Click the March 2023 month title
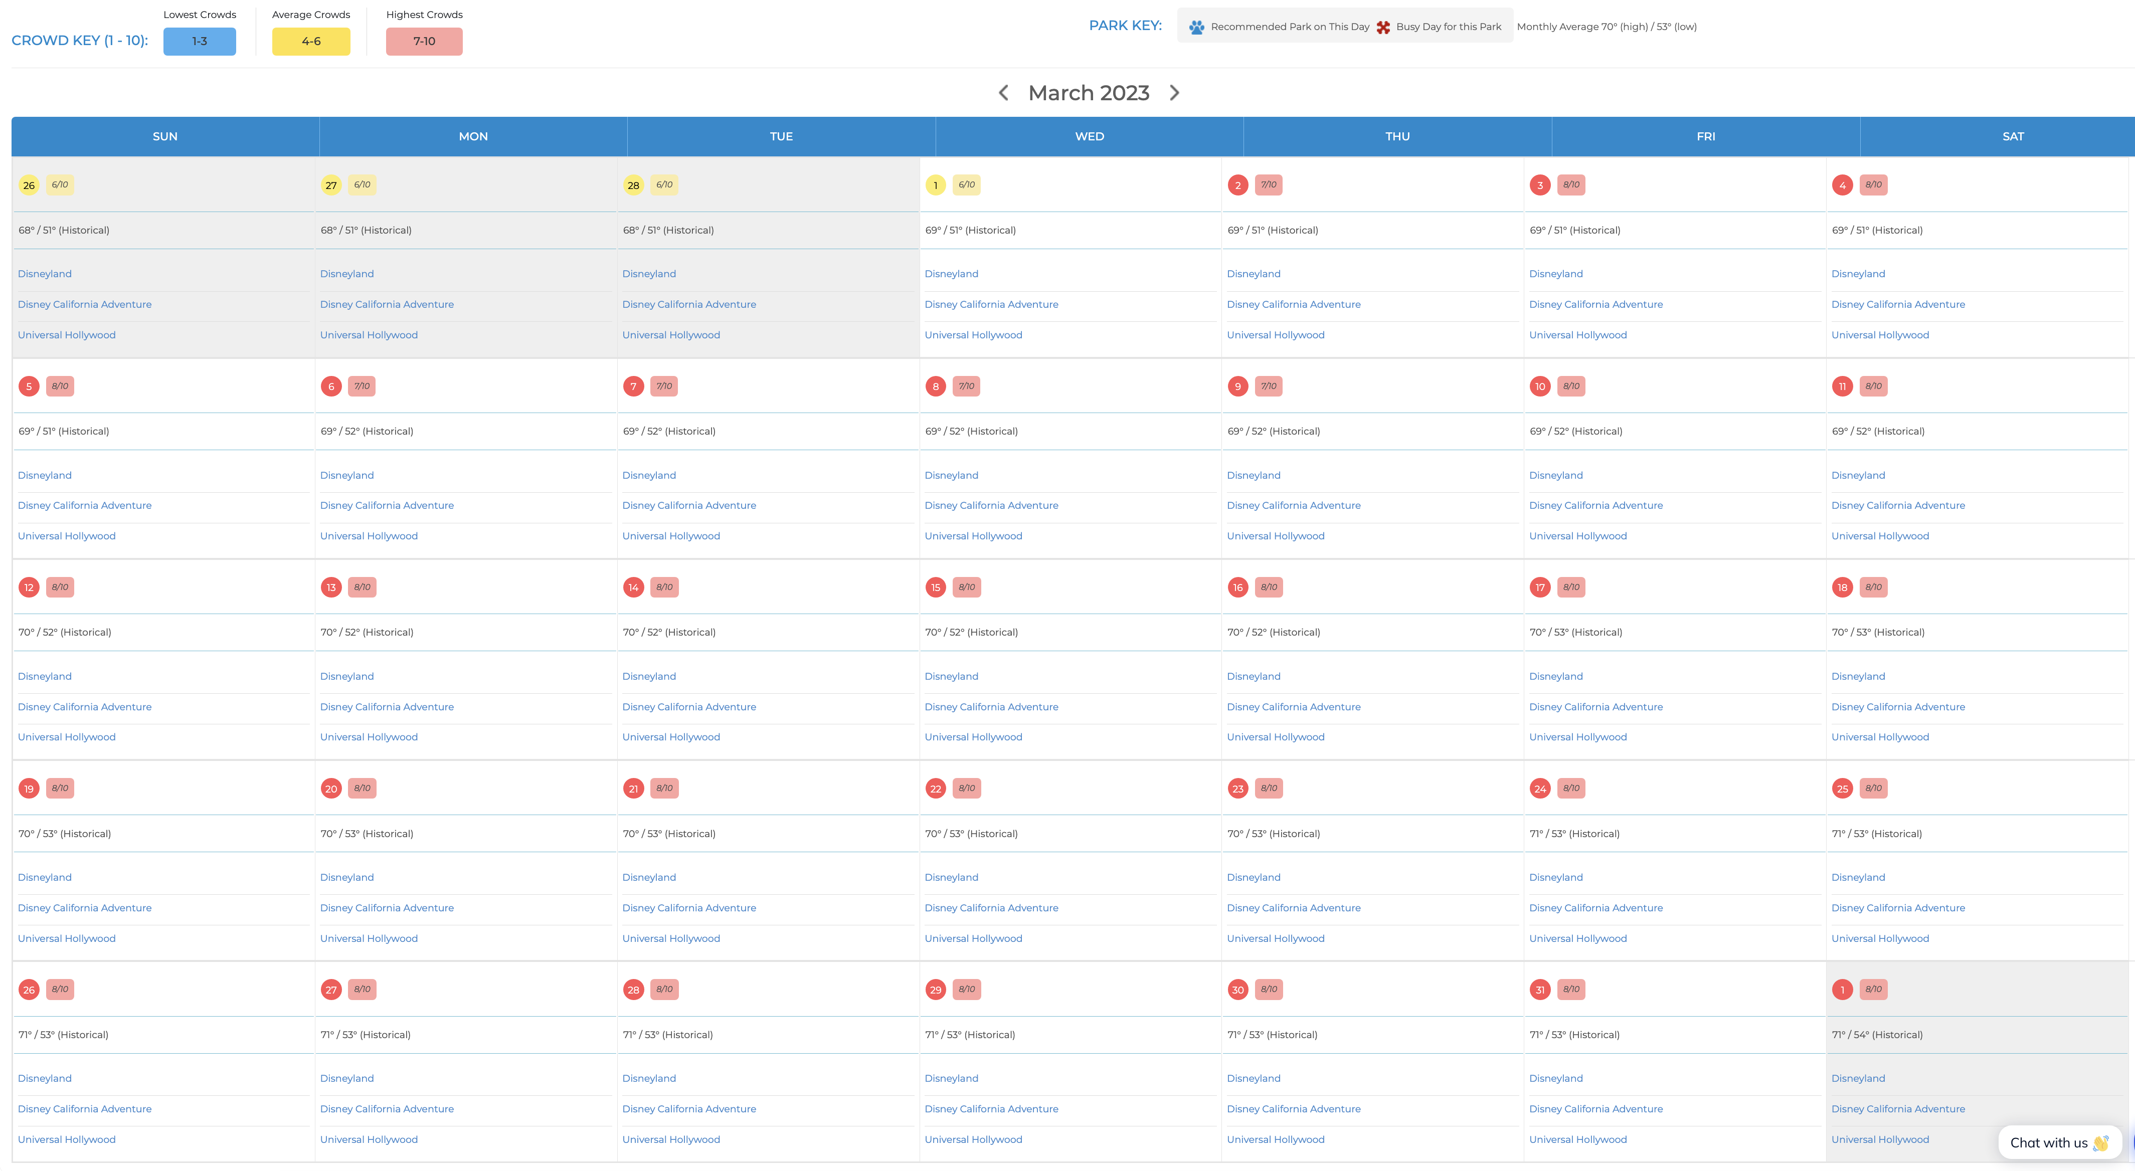 click(x=1089, y=93)
